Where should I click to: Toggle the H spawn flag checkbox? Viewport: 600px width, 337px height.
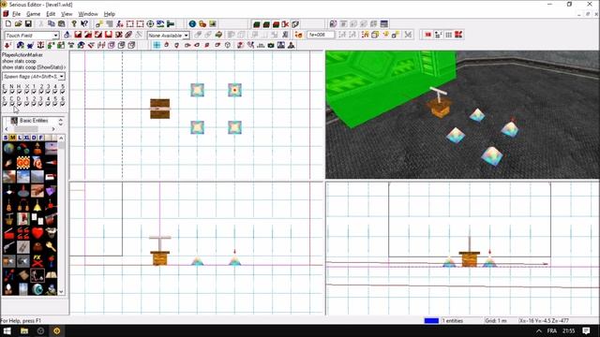[19, 92]
